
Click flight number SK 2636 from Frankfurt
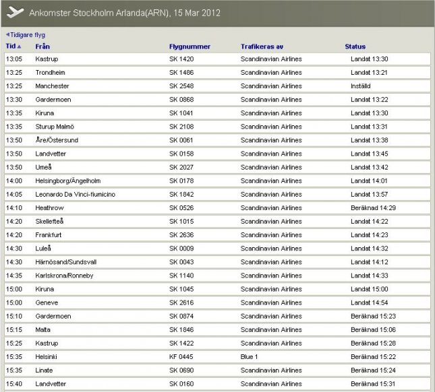tap(181, 235)
